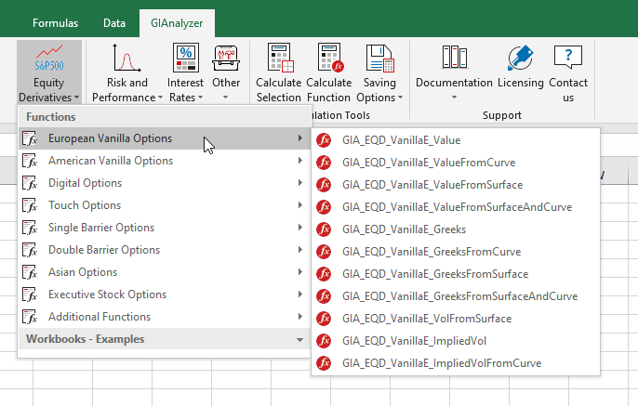Image resolution: width=638 pixels, height=406 pixels.
Task: Expand the Digital Options submenu arrow
Action: click(299, 183)
